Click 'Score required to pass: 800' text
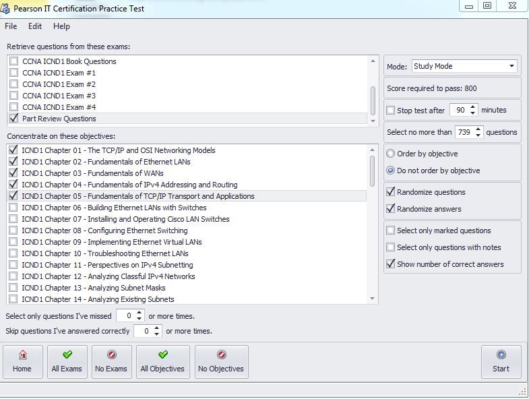This screenshot has height=399, width=529. click(431, 88)
